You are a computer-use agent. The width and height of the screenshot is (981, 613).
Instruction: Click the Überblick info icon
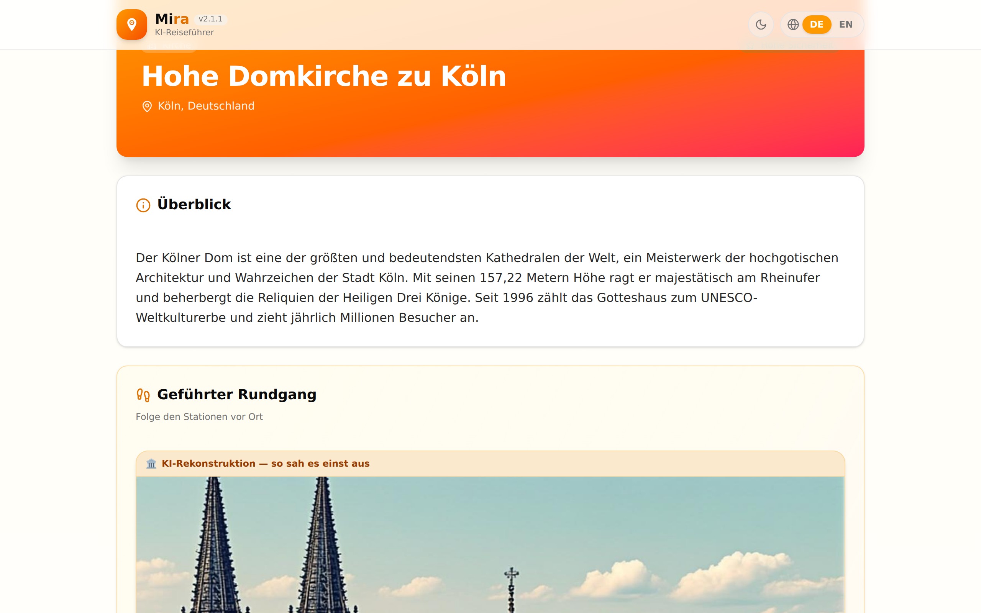pos(143,205)
